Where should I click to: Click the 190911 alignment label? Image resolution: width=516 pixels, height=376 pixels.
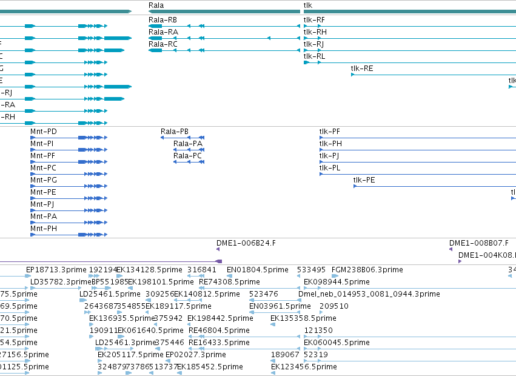(x=103, y=331)
